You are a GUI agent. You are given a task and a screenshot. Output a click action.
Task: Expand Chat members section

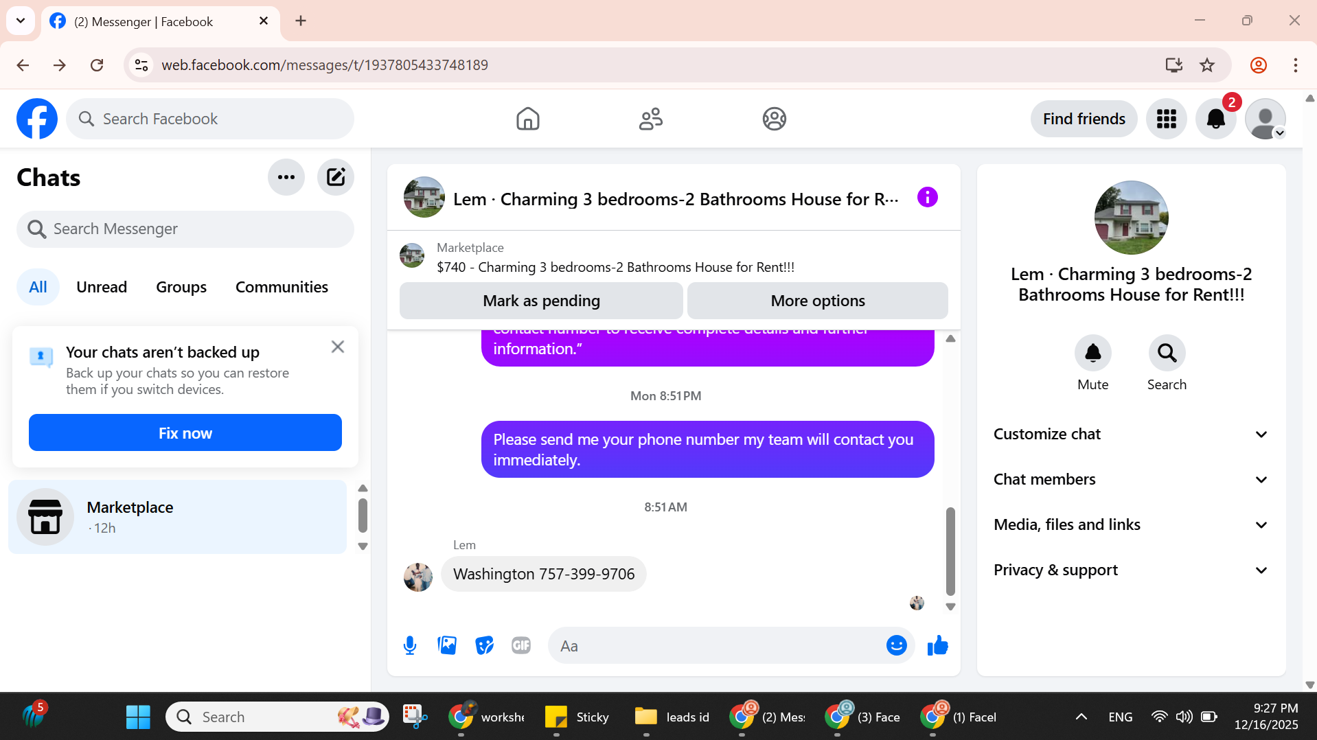(1131, 479)
